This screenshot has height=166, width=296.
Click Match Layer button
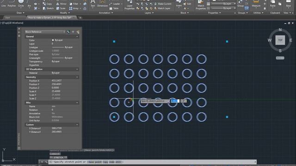pos(162,8)
